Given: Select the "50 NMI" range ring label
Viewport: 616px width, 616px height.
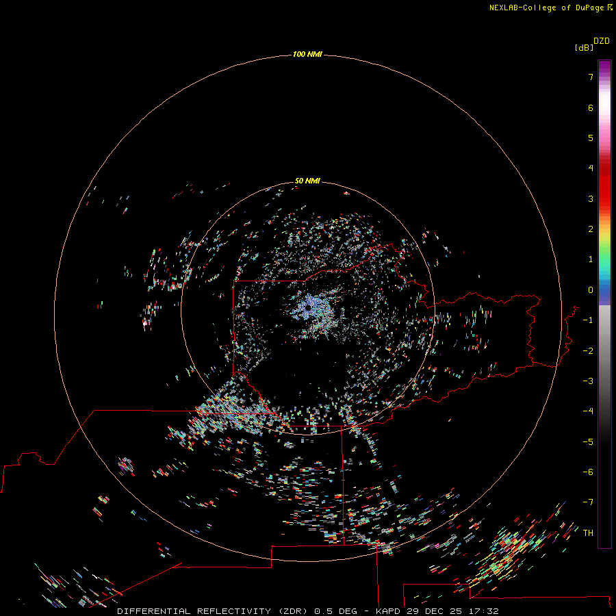Looking at the screenshot, I should coord(307,181).
